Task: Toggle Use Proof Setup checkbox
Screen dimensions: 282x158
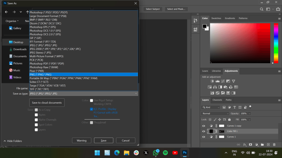Action: [x=91, y=100]
